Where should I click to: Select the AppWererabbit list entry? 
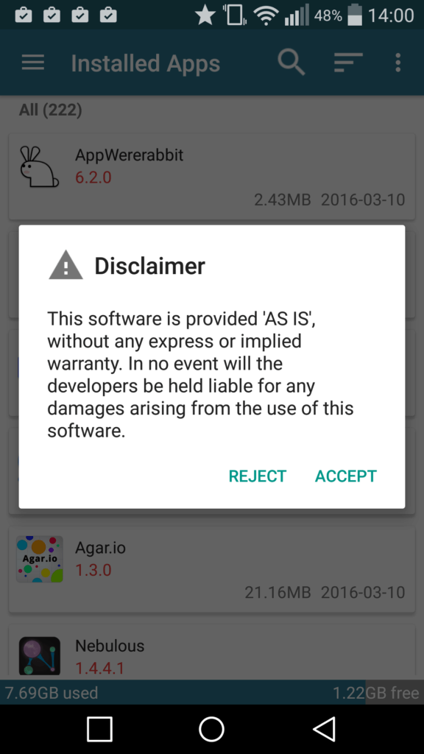click(212, 176)
